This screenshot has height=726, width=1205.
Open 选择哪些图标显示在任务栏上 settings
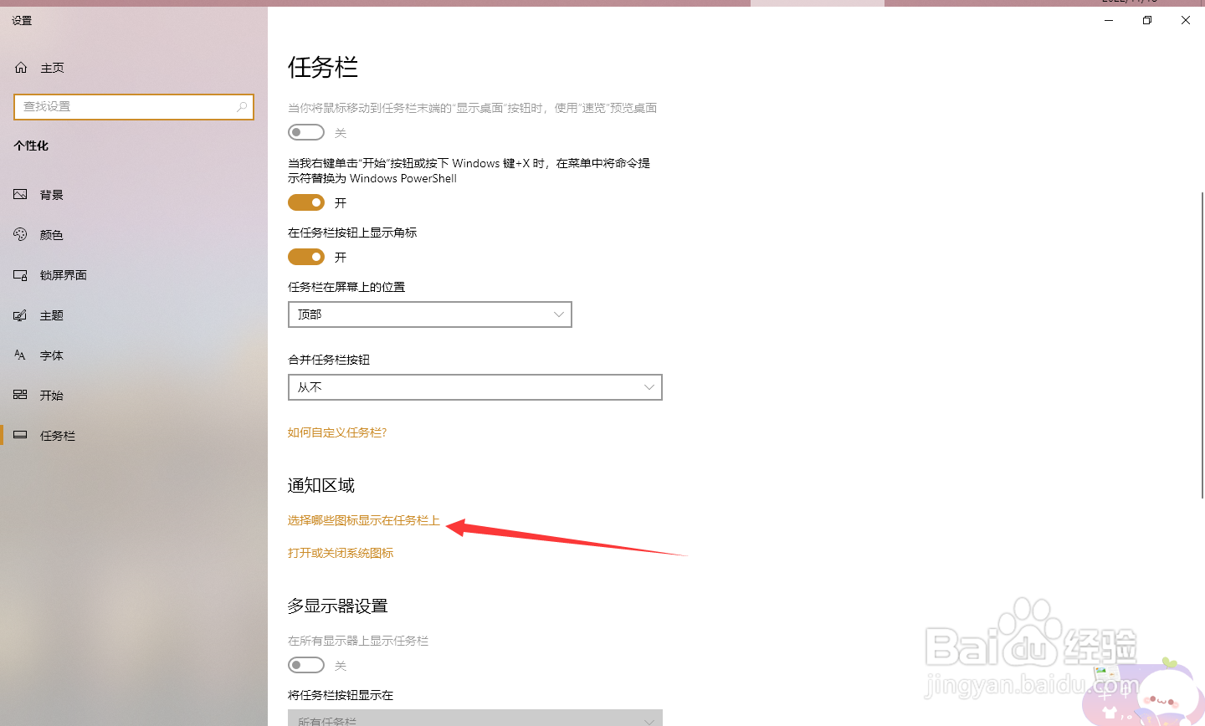pos(362,519)
